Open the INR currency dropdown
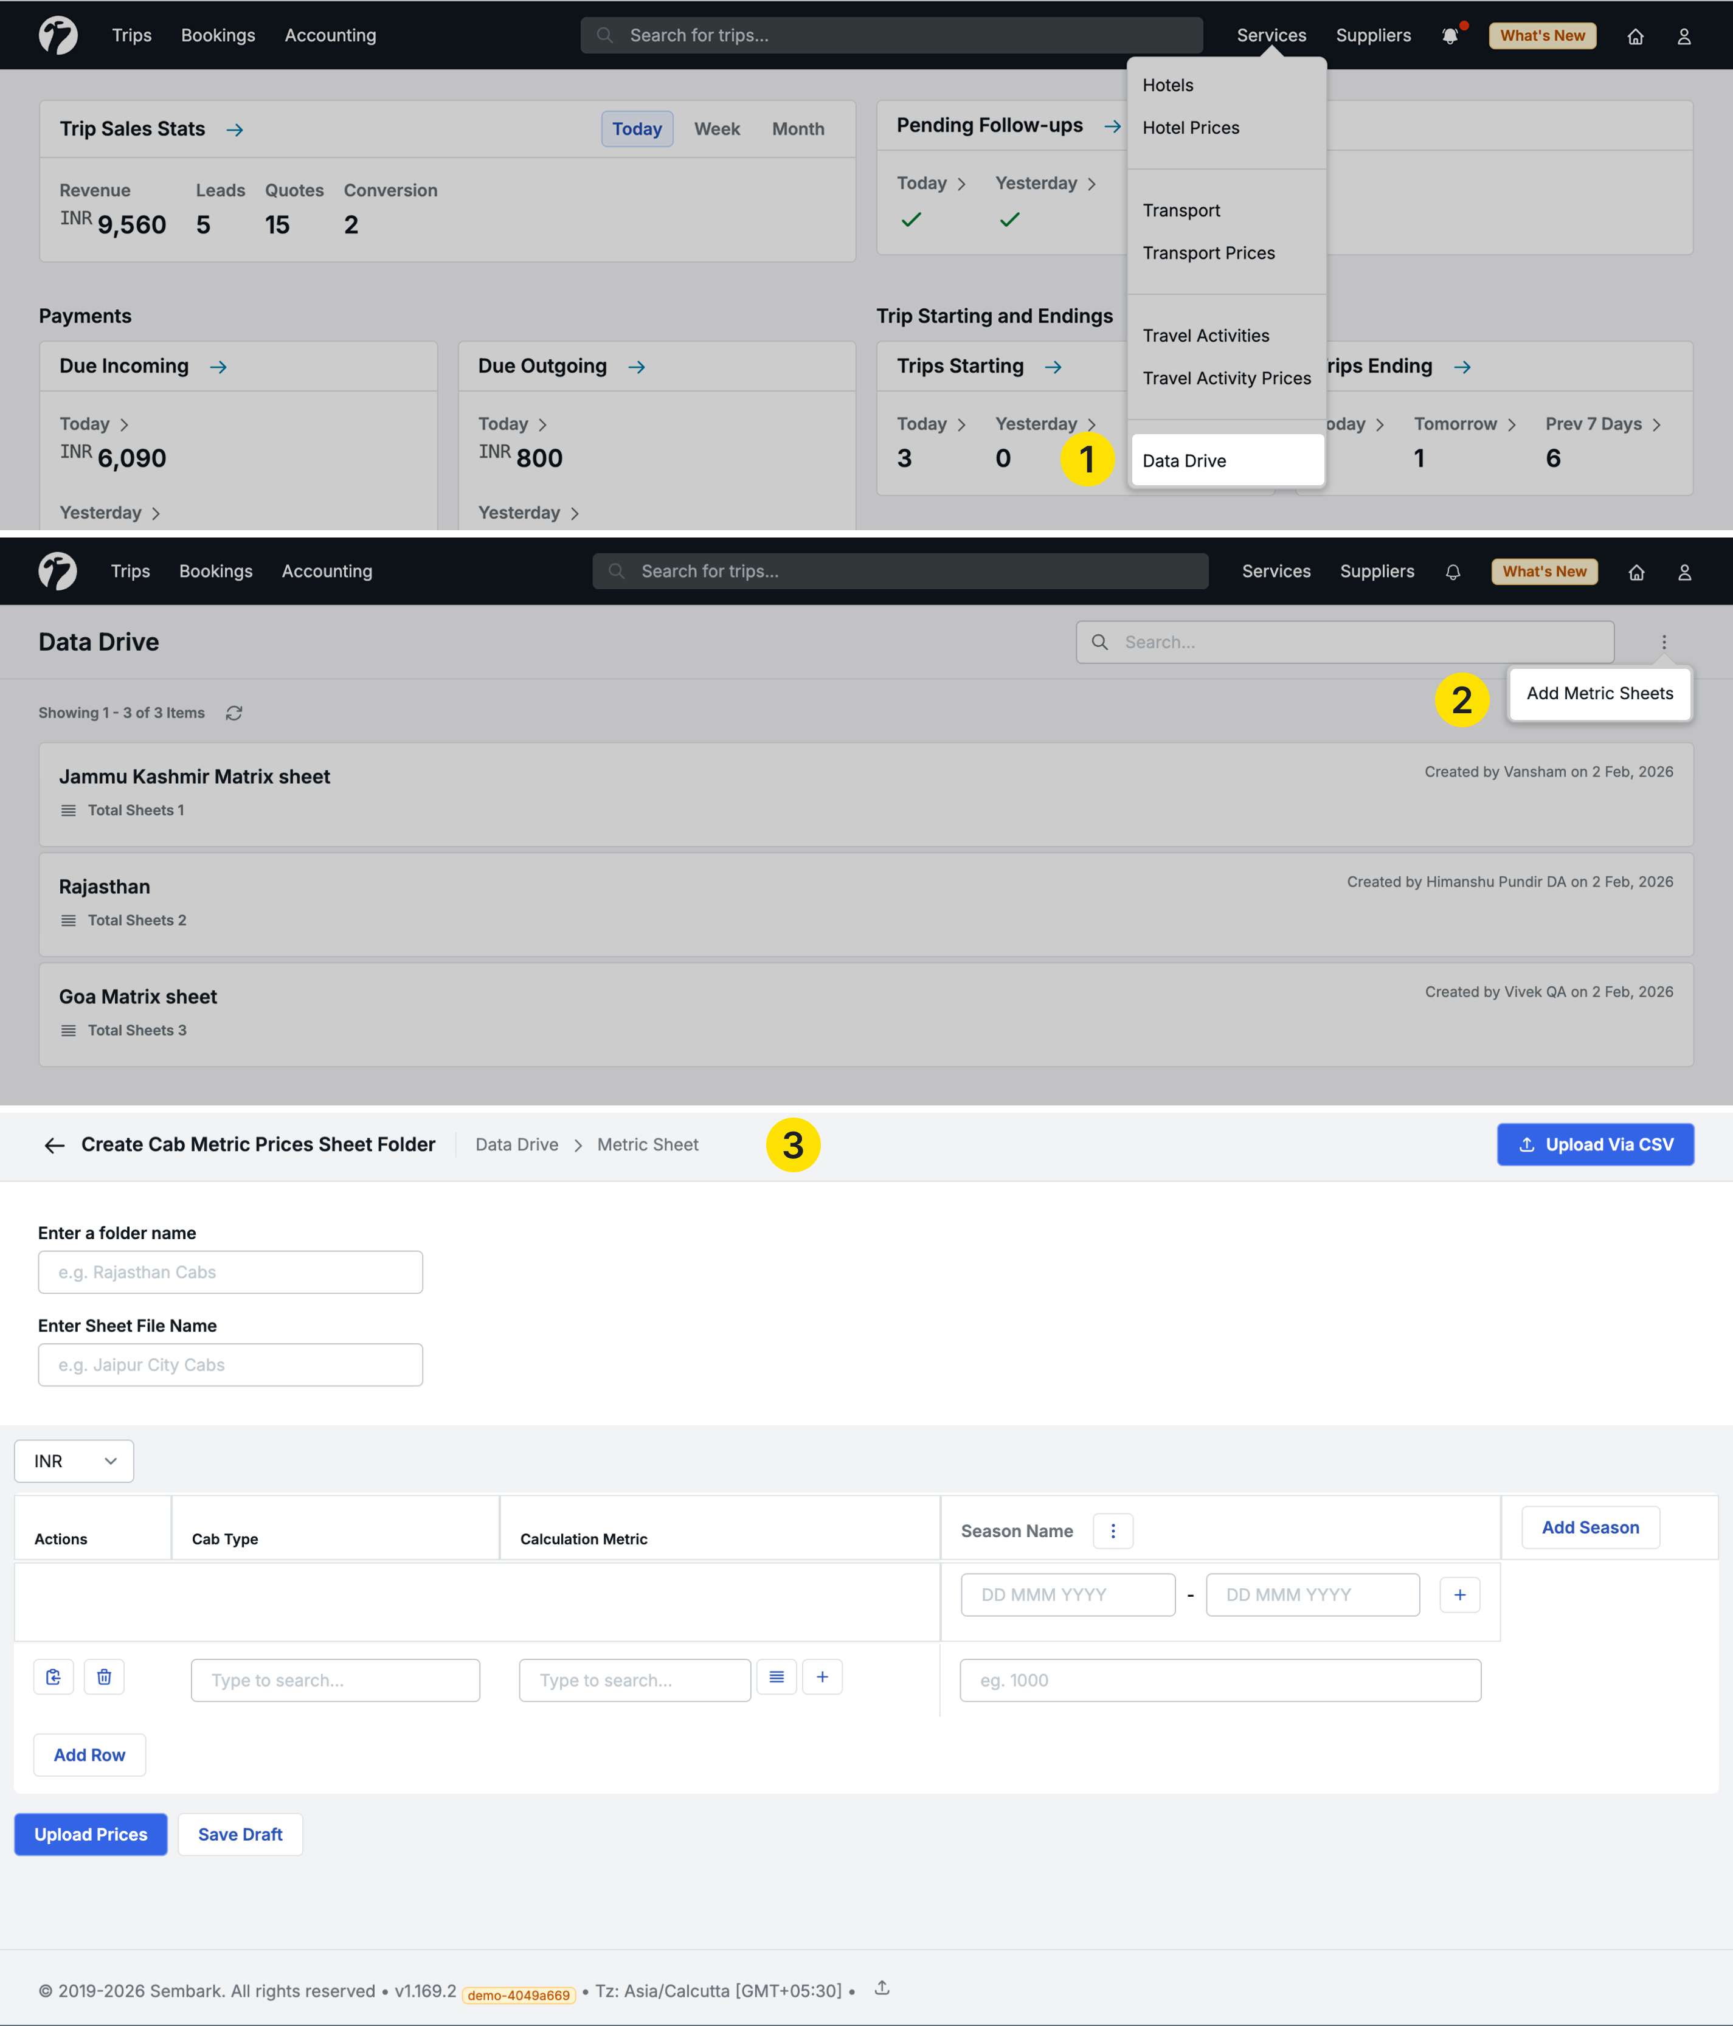This screenshot has height=2026, width=1733. point(74,1461)
